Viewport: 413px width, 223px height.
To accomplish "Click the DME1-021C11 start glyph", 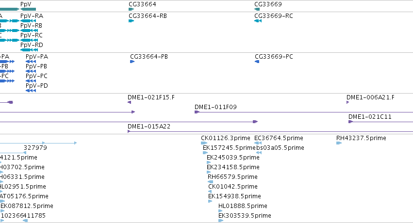I will (x=350, y=122).
